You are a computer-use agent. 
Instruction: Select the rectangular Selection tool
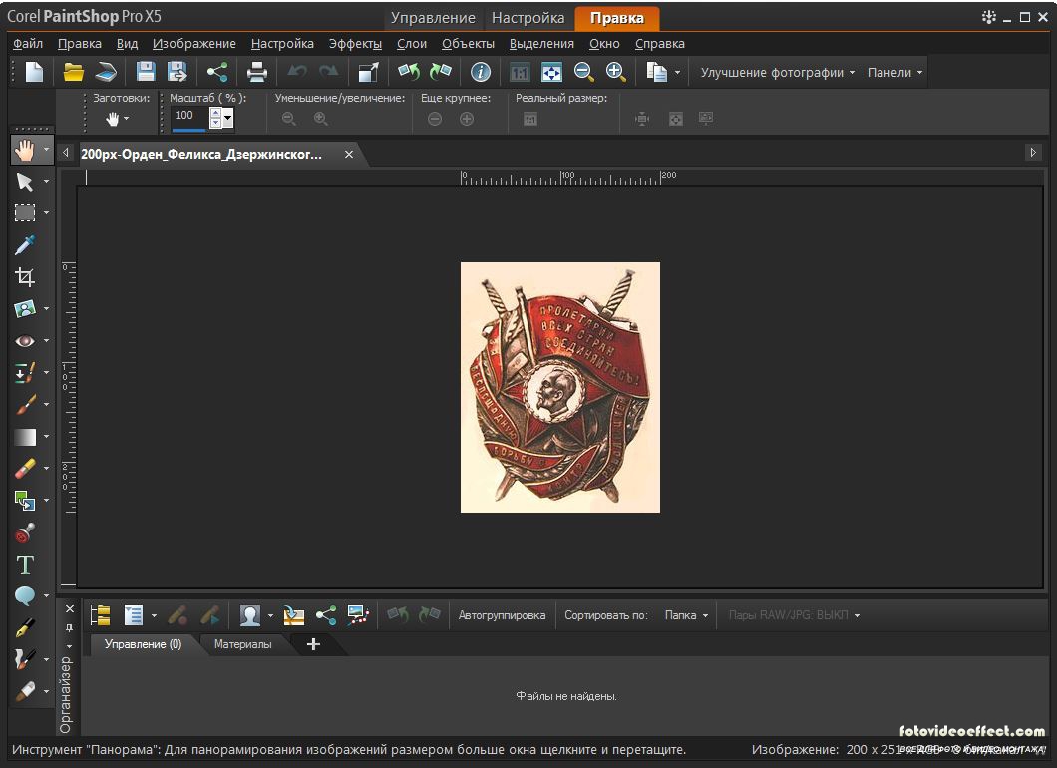(25, 213)
